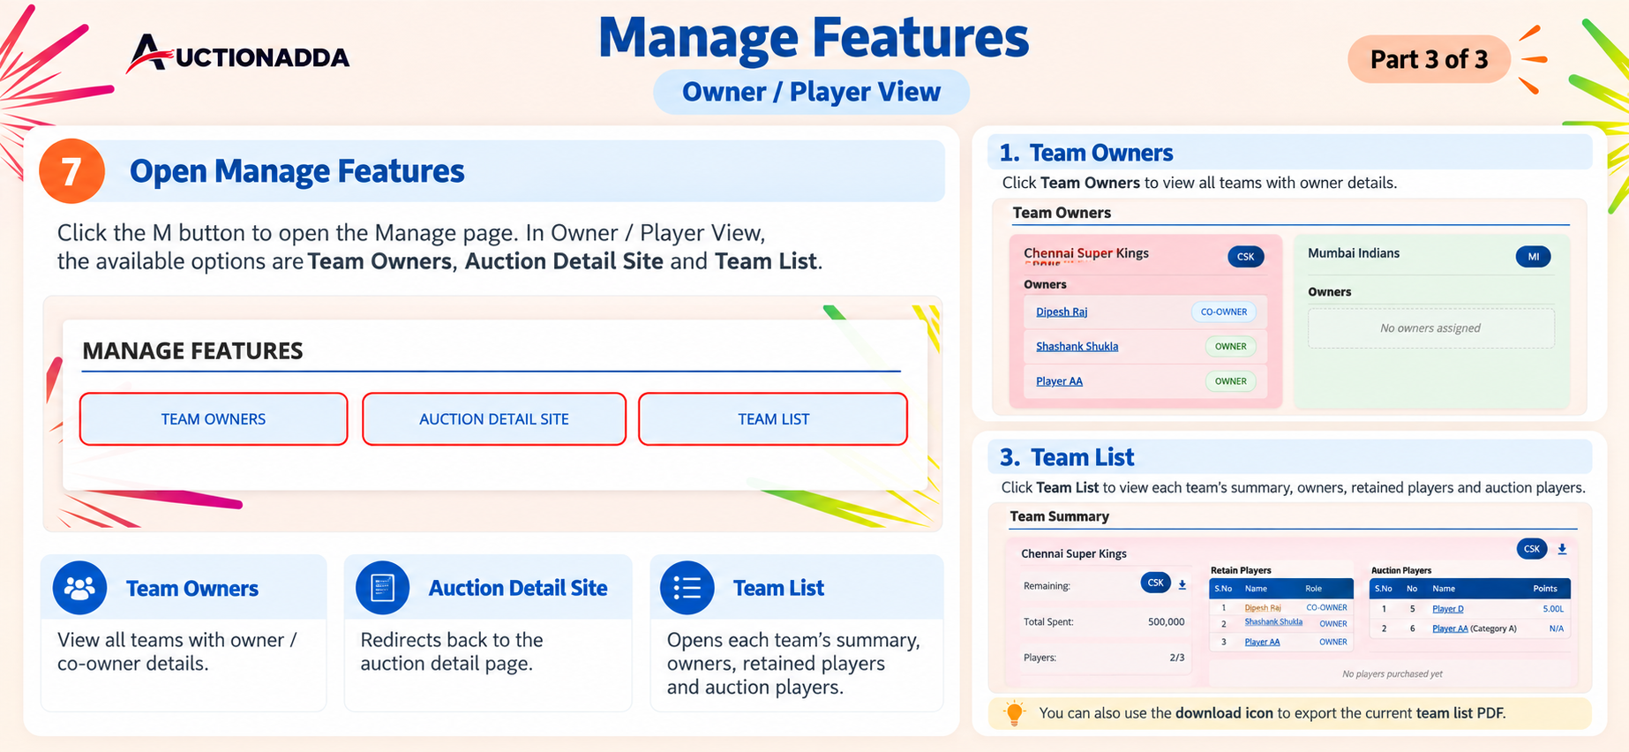Open the Shashank Shukla link in the Team Owners card

[1077, 346]
